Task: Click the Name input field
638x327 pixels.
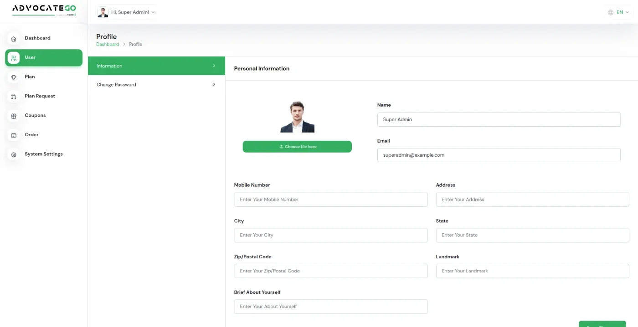Action: pos(499,120)
